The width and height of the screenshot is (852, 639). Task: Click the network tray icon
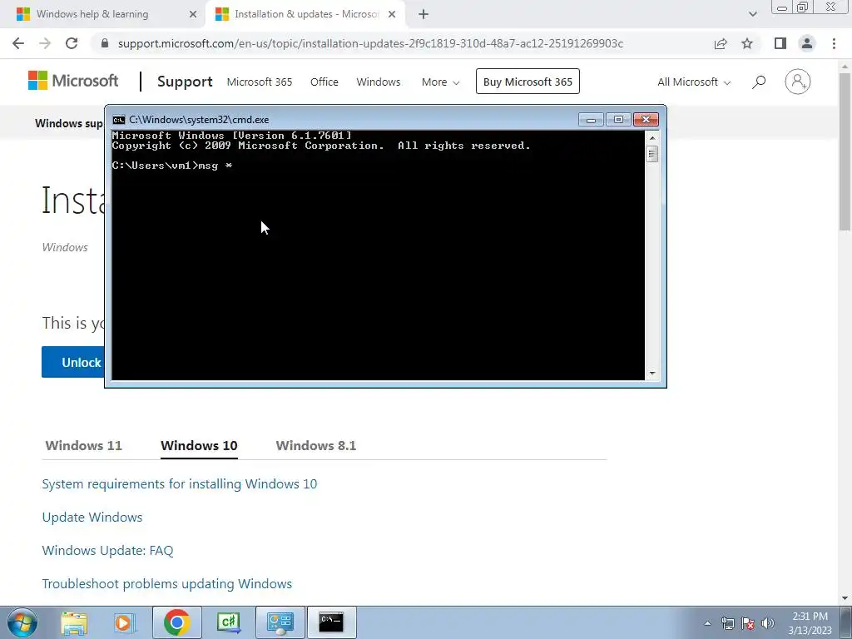[x=727, y=623]
